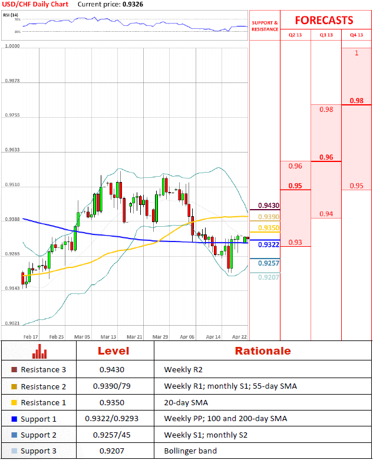Viewport: 373px width, 460px height.
Task: Click the Resistance 1 yellow color swatch
Action: click(x=14, y=402)
